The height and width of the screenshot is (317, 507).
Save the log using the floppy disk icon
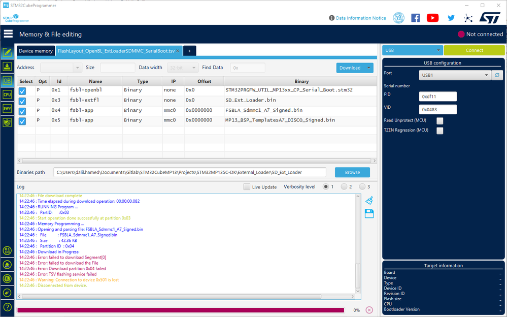(369, 214)
